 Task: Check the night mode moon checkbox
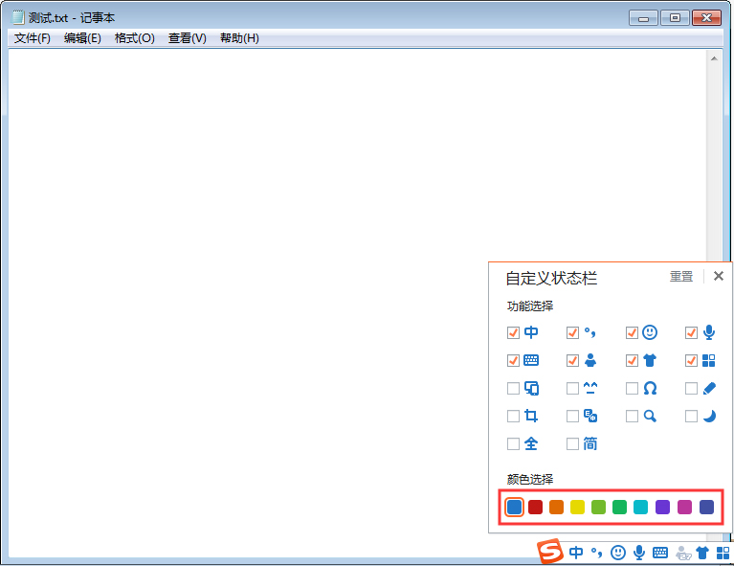click(x=691, y=417)
